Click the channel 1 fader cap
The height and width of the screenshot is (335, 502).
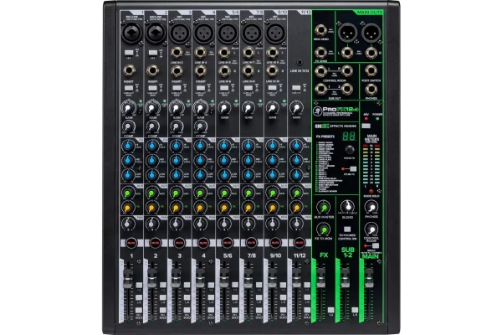[x=128, y=277]
